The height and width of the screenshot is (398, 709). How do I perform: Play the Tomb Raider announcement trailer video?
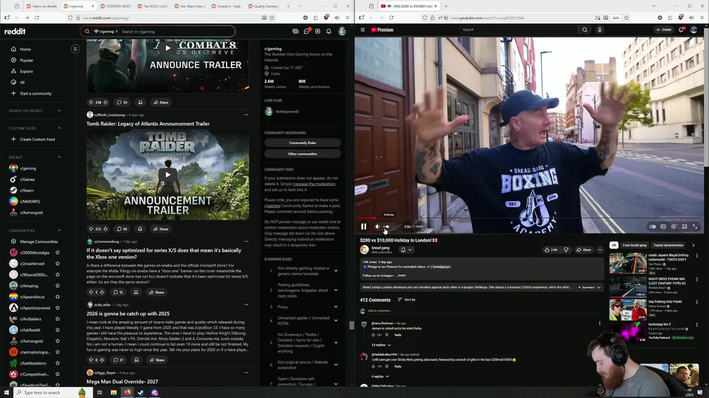click(168, 175)
